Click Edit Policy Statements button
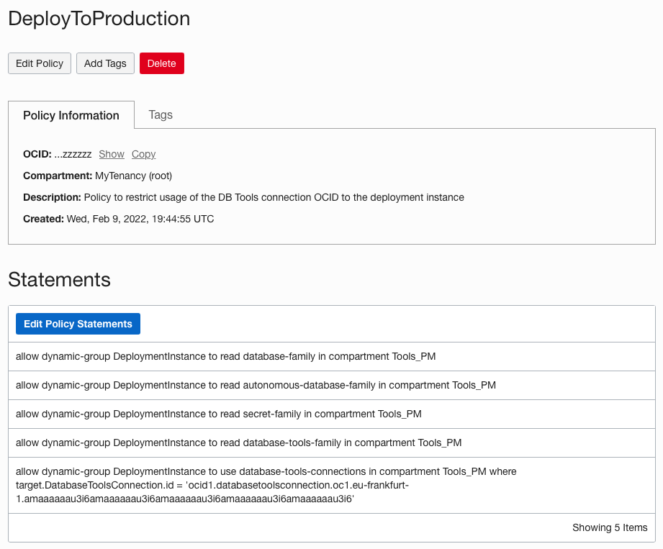 click(x=78, y=324)
